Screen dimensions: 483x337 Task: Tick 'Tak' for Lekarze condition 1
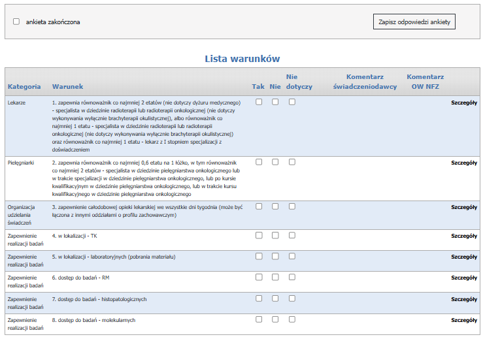[259, 102]
